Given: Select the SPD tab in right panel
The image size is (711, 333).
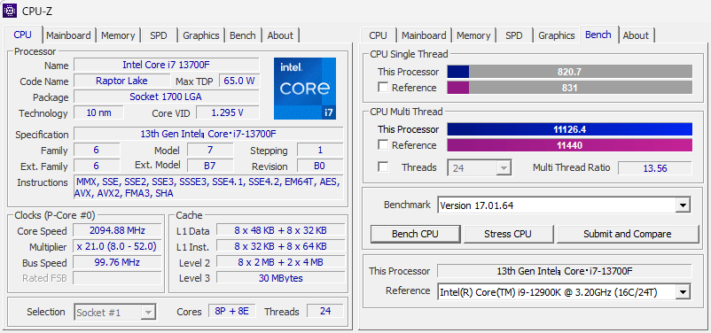Looking at the screenshot, I should [514, 35].
